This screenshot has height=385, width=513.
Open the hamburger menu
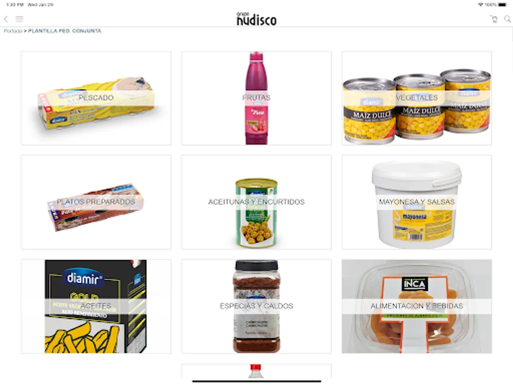click(20, 19)
